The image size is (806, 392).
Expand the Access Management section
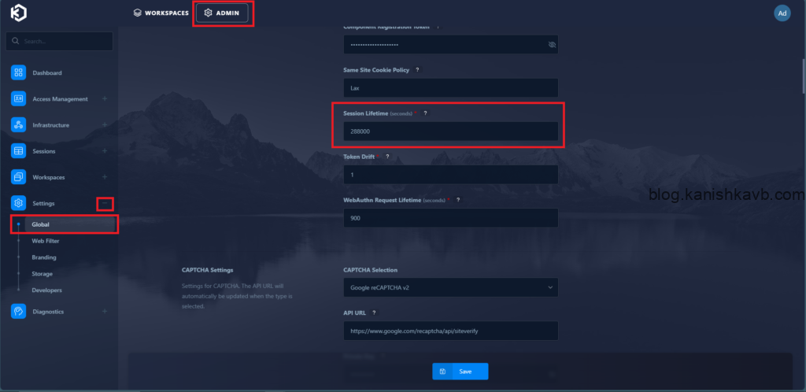(105, 99)
